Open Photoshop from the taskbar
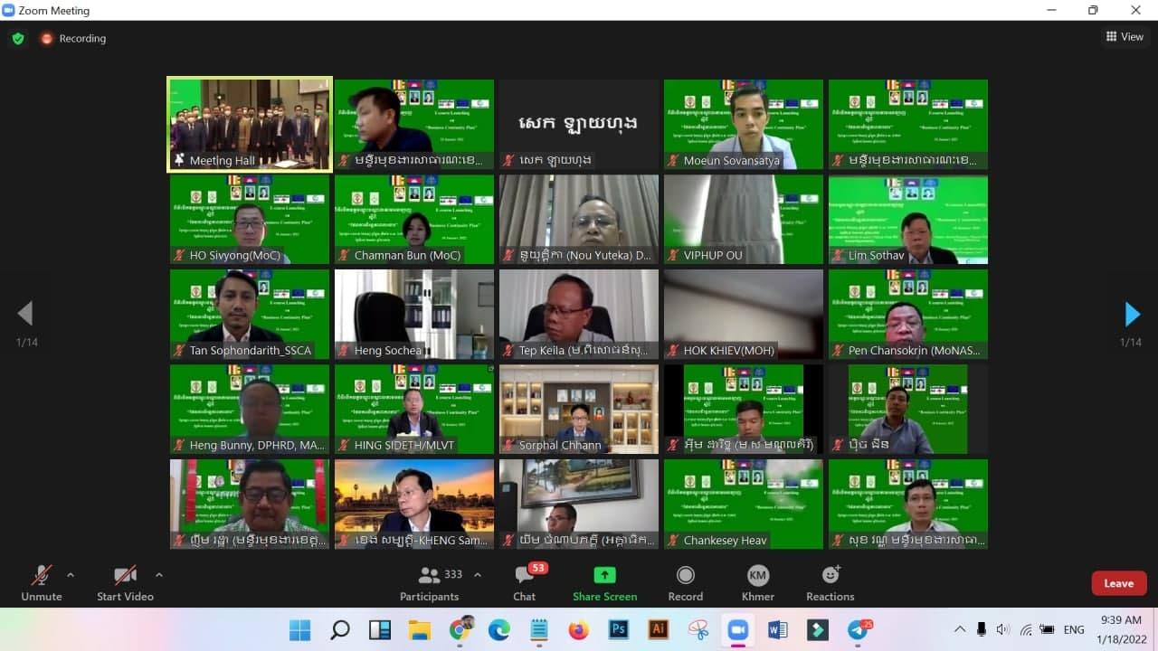The width and height of the screenshot is (1158, 651). (x=619, y=629)
